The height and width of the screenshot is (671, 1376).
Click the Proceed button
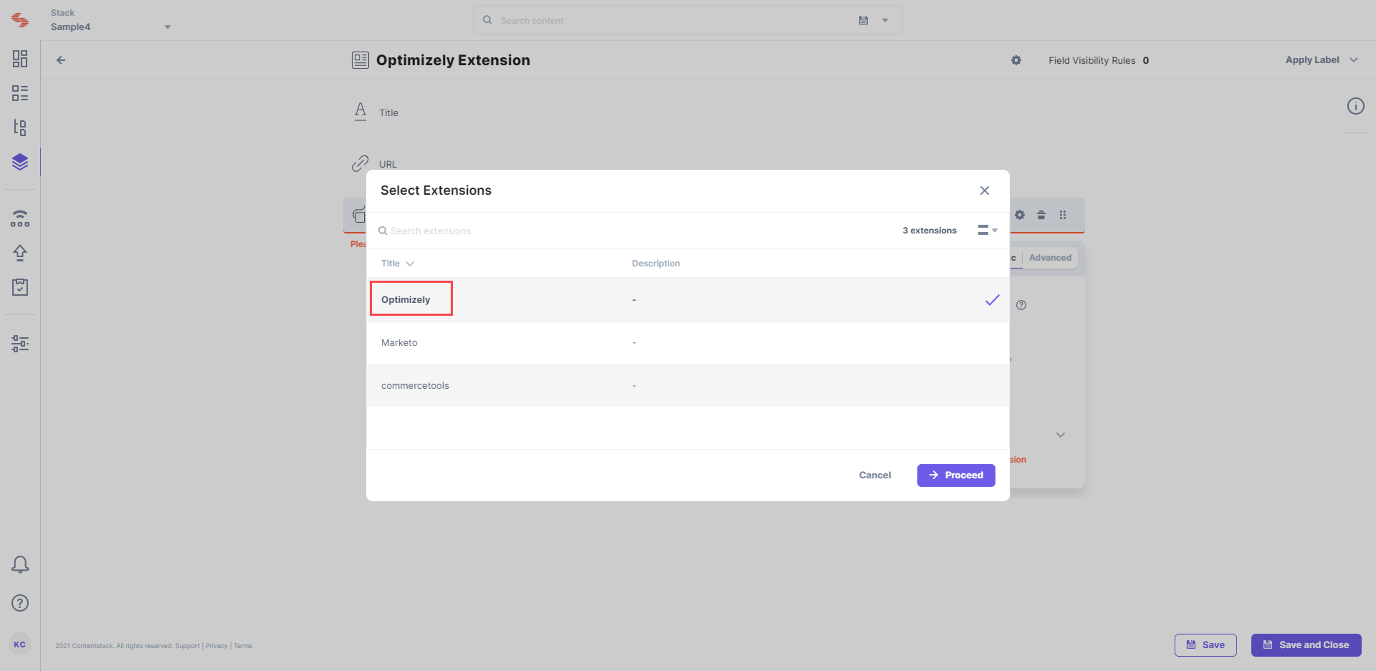[956, 475]
